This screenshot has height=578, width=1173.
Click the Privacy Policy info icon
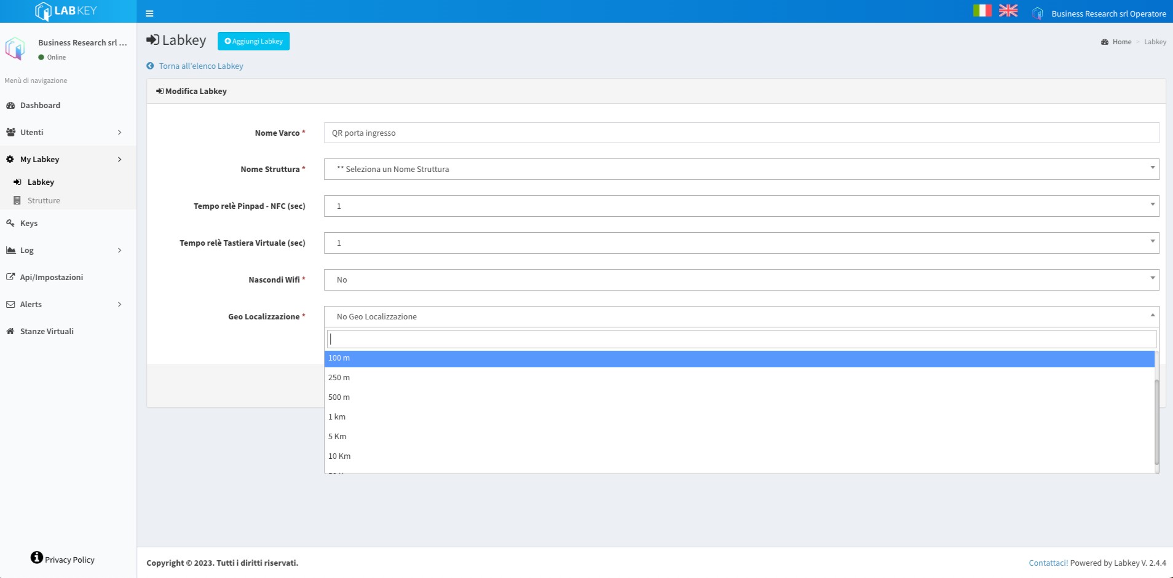click(37, 557)
